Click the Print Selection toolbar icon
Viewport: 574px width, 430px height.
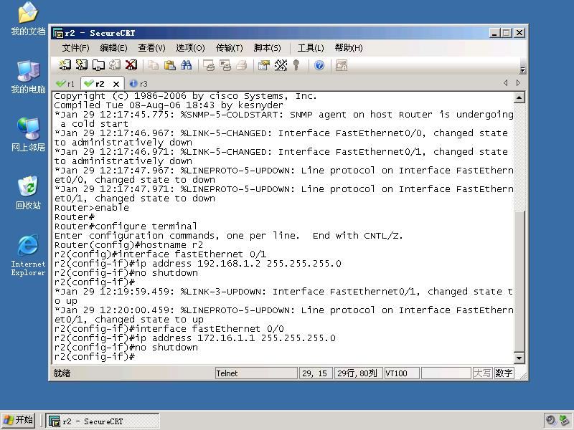pos(225,65)
